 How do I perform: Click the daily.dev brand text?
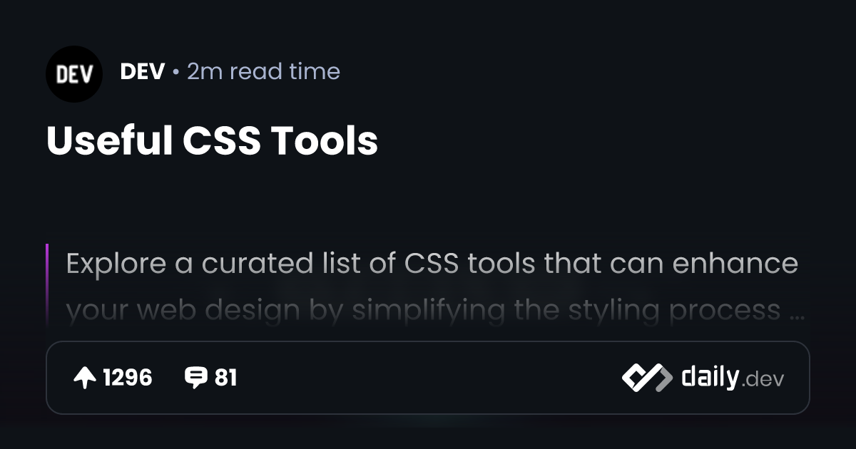733,377
